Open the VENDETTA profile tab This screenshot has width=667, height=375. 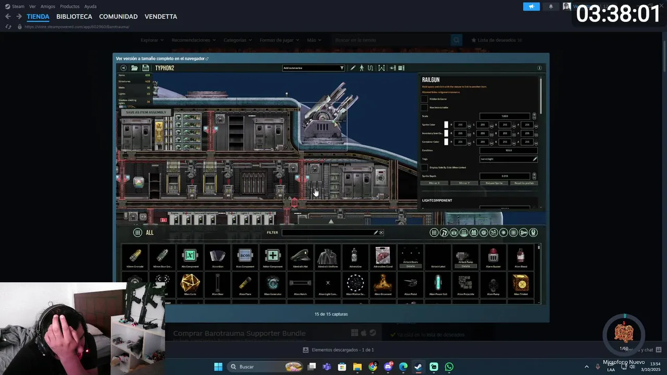[161, 17]
